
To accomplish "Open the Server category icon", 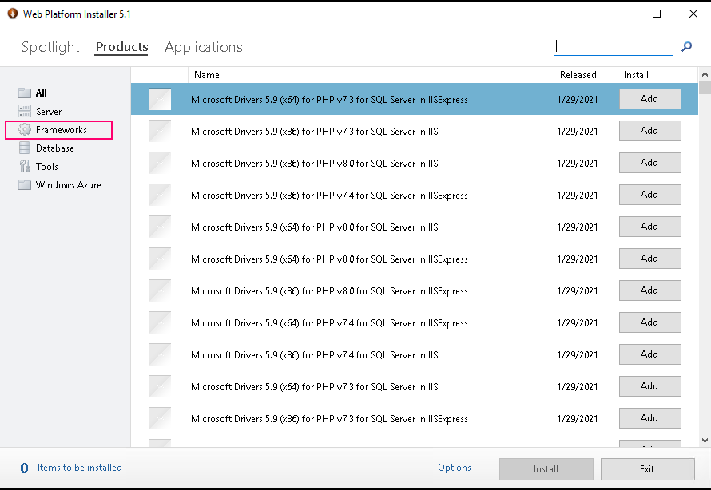I will (25, 112).
